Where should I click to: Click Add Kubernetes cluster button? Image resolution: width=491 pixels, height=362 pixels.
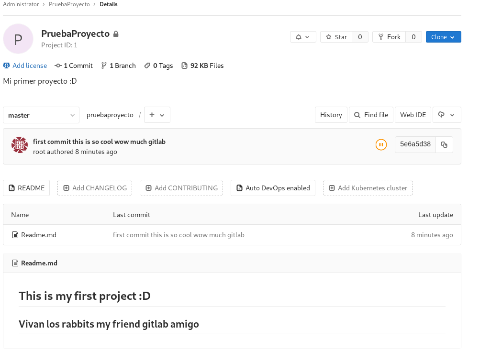368,188
